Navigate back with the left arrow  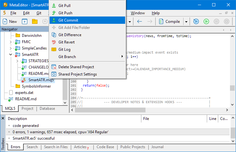coord(139,22)
